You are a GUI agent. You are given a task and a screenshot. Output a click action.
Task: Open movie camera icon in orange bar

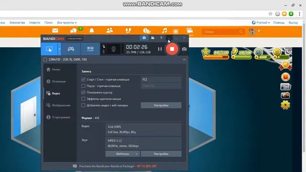tap(189, 31)
